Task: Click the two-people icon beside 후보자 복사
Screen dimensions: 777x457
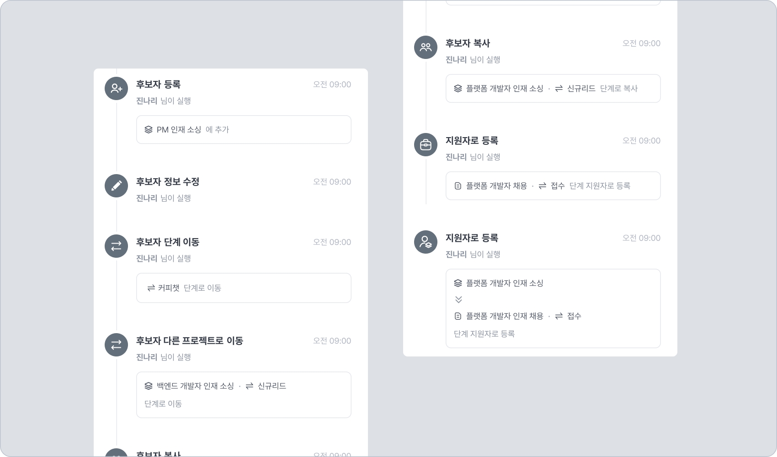Action: (x=426, y=48)
